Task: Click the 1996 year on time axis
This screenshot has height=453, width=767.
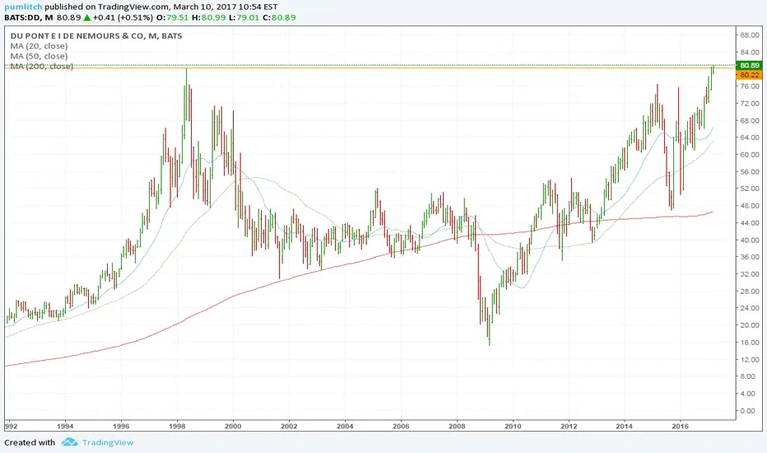Action: (x=121, y=426)
